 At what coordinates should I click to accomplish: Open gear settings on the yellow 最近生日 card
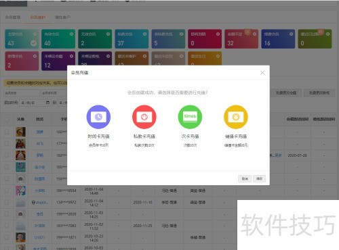(x=218, y=56)
